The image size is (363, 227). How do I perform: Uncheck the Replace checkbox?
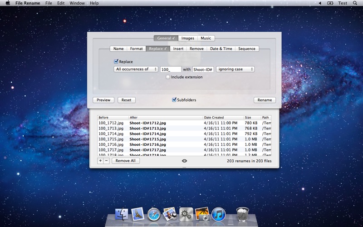click(116, 61)
